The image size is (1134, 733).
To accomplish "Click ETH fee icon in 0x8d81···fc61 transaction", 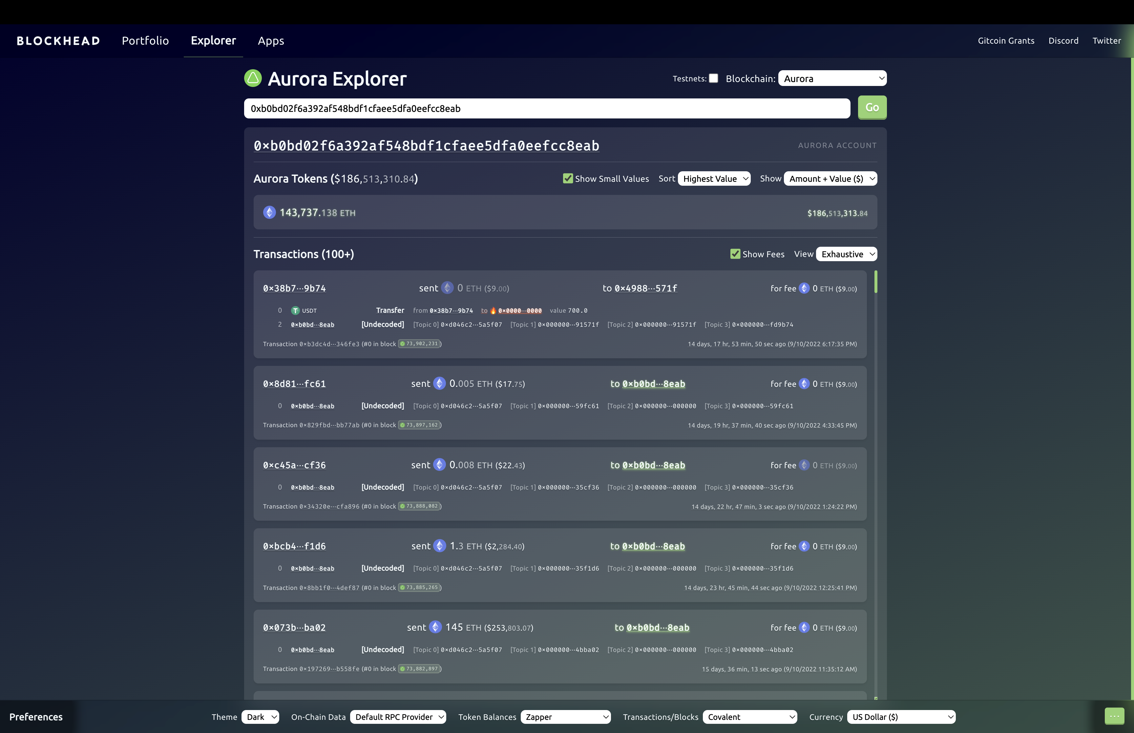I will 804,384.
